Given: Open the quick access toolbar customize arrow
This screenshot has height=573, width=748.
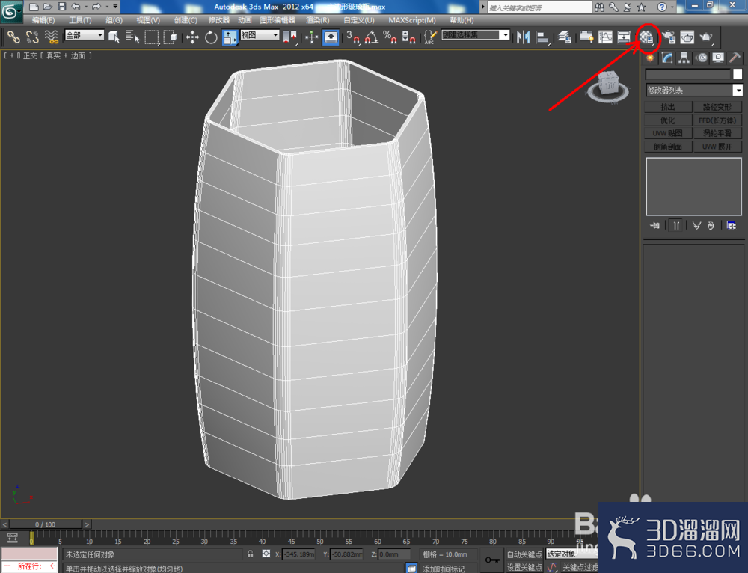Looking at the screenshot, I should [115, 7].
